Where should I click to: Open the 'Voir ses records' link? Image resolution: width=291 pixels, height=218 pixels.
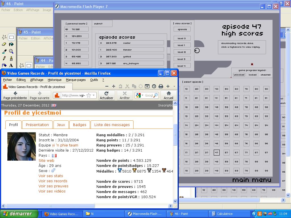53,181
